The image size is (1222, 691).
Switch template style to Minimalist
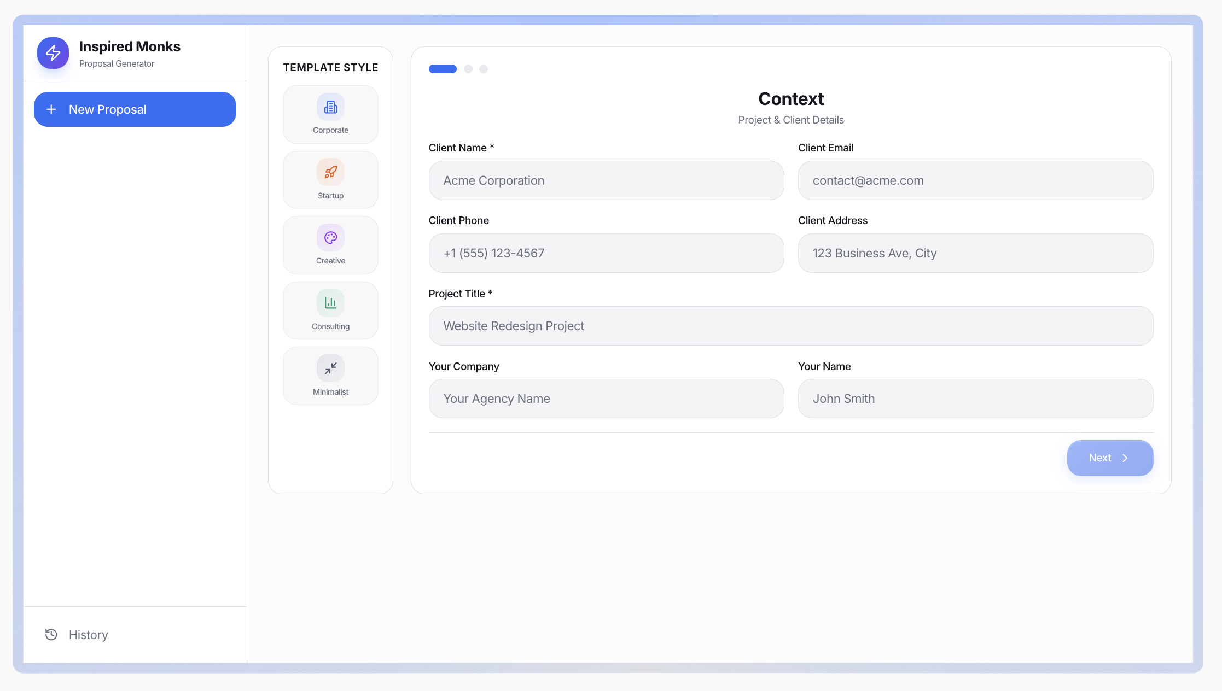tap(330, 376)
